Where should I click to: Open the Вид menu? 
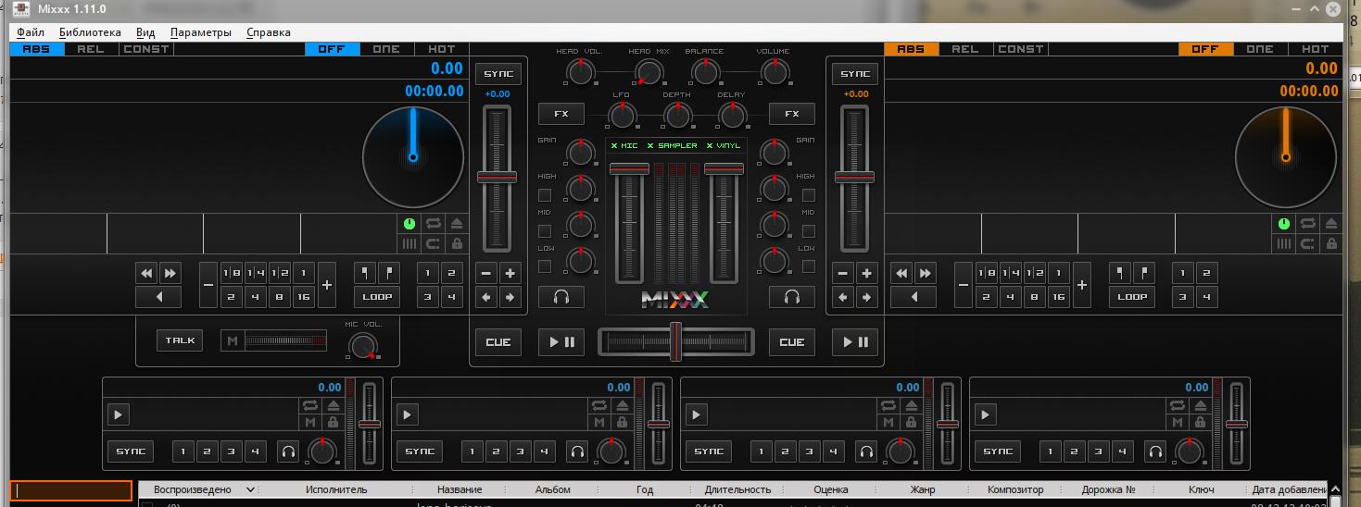point(145,32)
